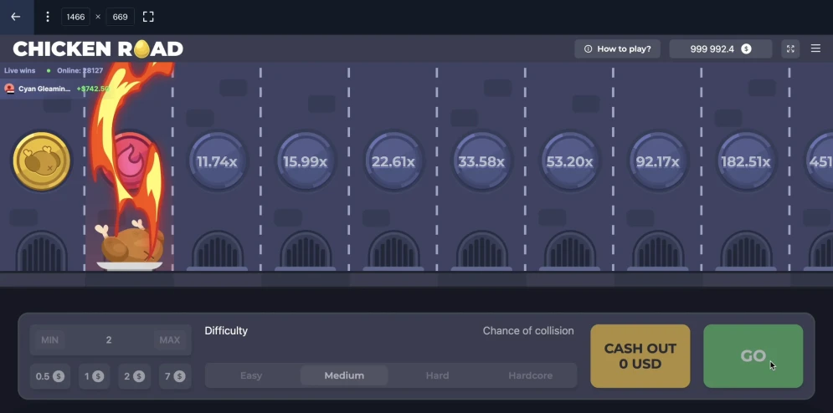Open the three-dot options menu
Screen dimensions: 833x413
tap(48, 17)
